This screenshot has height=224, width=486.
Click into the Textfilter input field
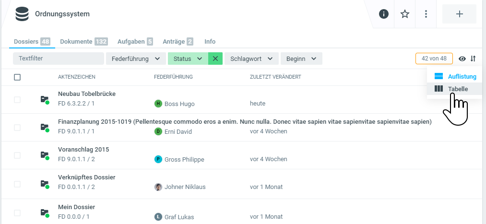59,59
